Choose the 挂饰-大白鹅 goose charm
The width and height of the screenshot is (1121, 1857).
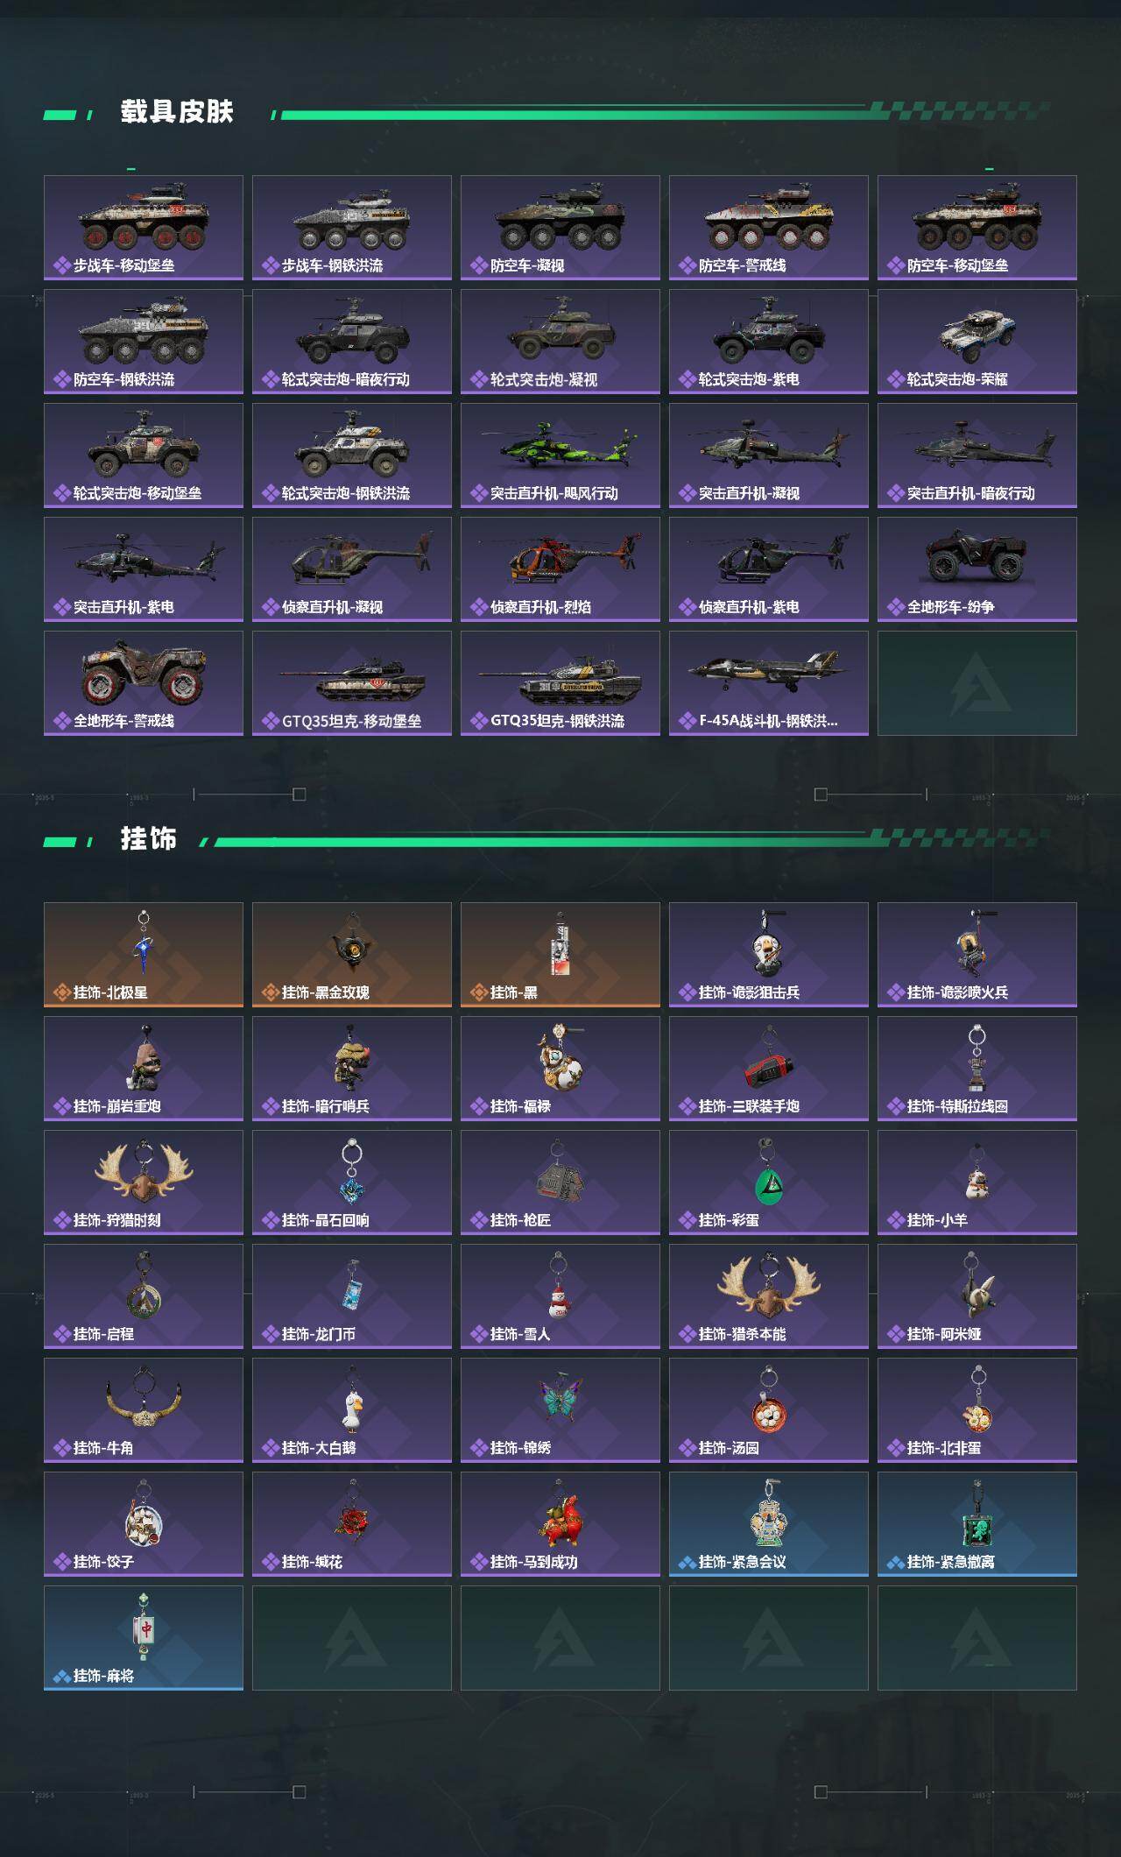(352, 1410)
